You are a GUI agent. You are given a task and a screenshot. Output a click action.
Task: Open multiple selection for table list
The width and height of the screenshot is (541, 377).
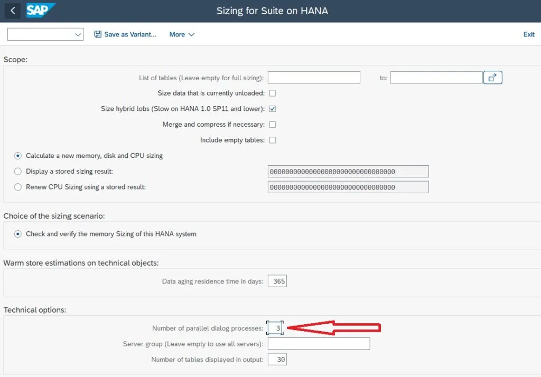point(492,78)
